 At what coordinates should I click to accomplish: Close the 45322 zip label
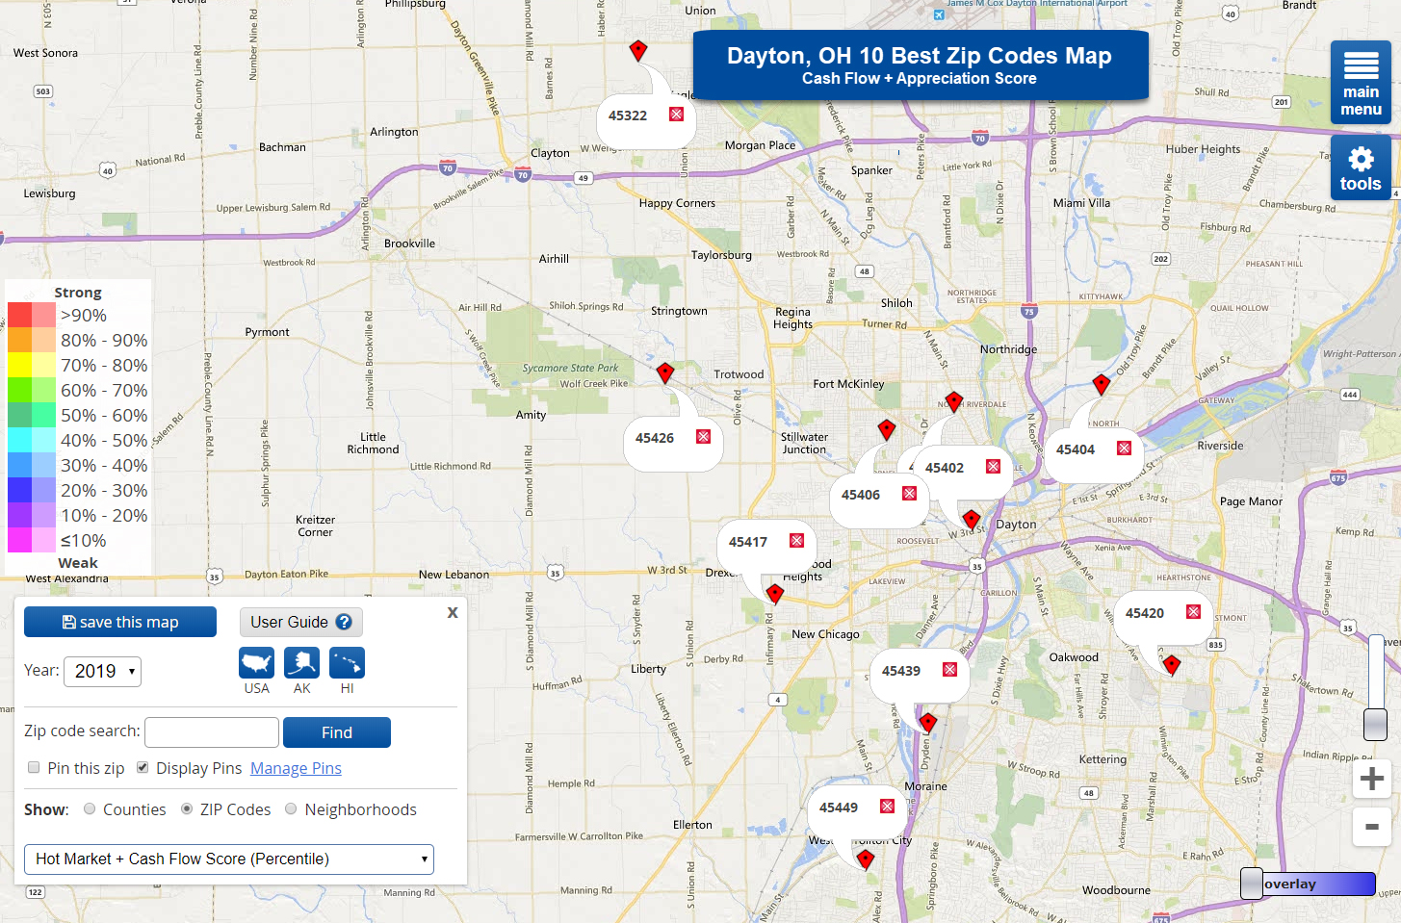[x=677, y=115]
